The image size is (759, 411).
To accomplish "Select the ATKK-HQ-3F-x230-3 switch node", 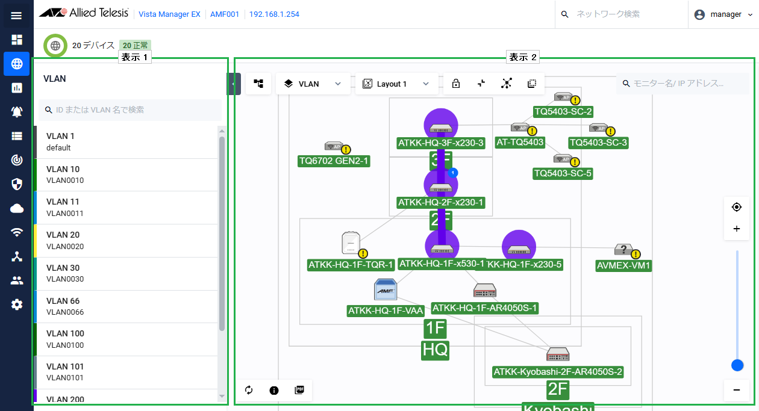I will point(441,126).
